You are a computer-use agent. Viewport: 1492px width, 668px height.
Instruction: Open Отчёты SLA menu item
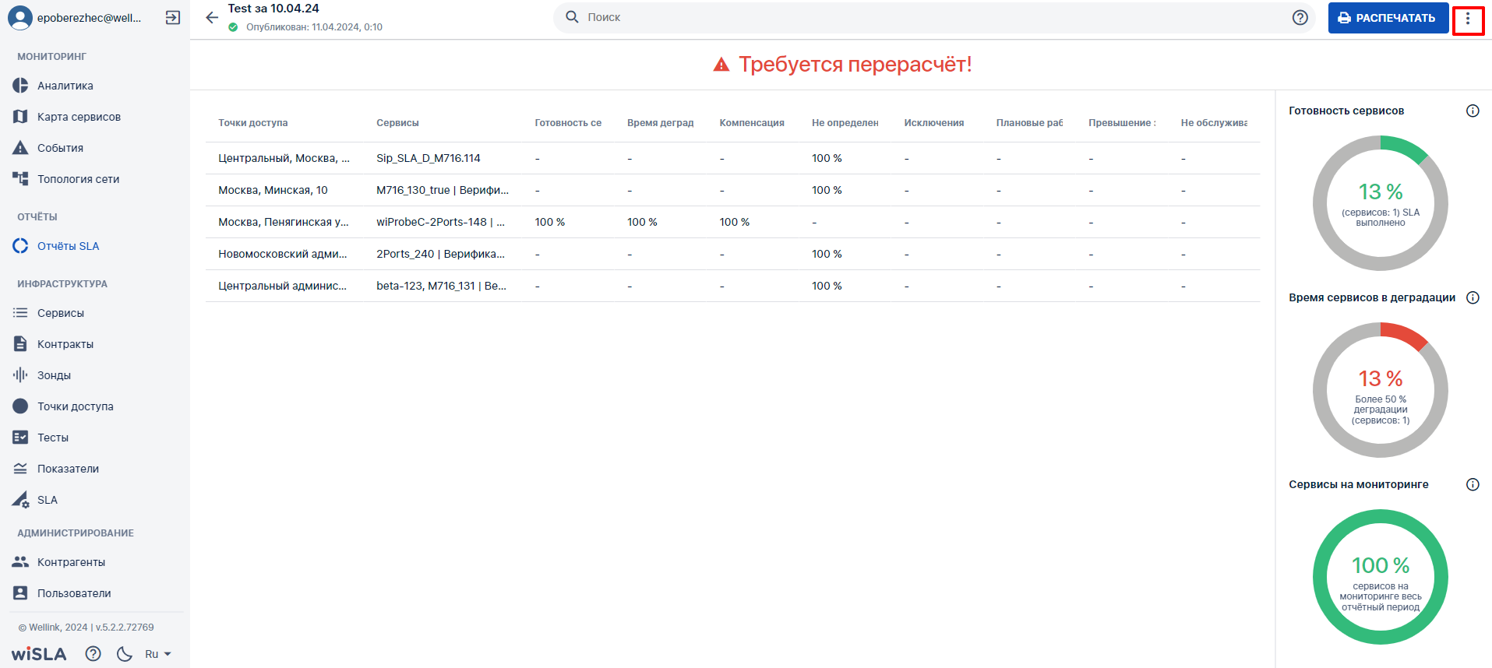69,246
